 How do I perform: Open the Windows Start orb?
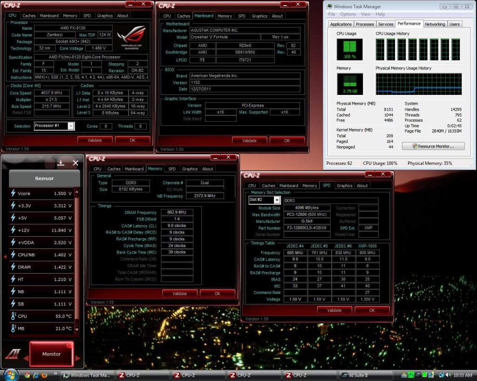coord(10,374)
